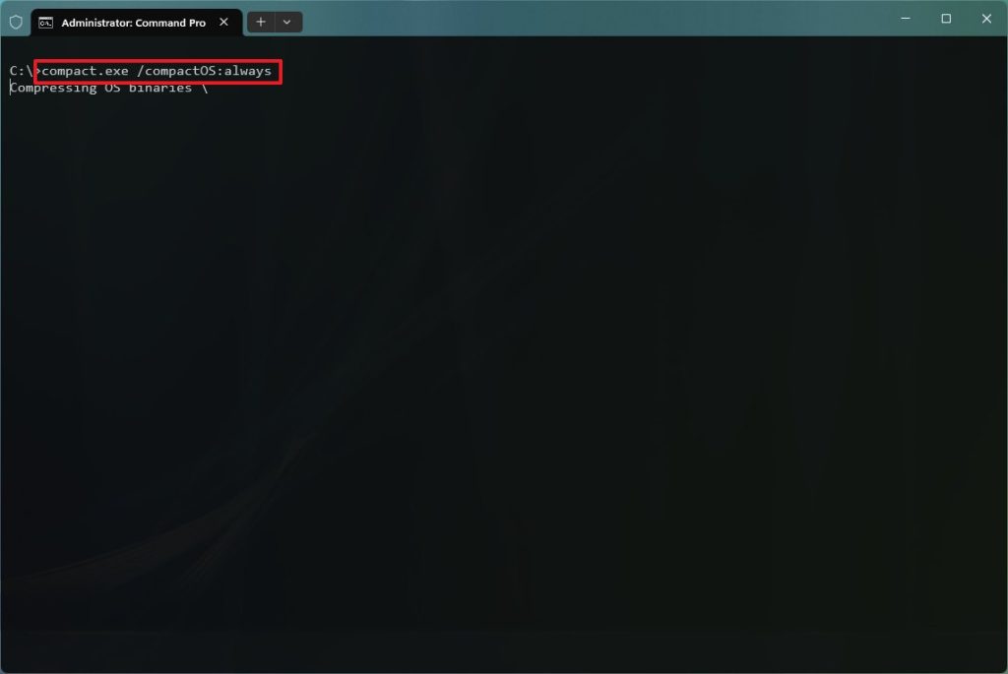Click the text cursor before Compressing
Image resolution: width=1008 pixels, height=674 pixels.
[x=10, y=88]
